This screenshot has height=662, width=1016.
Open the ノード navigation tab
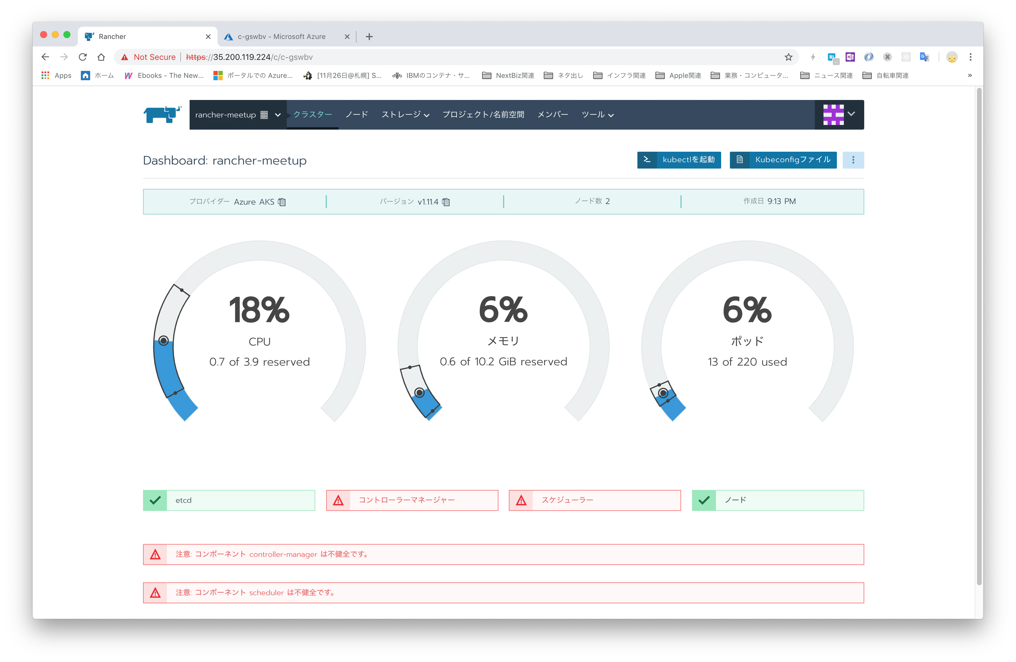(x=357, y=114)
